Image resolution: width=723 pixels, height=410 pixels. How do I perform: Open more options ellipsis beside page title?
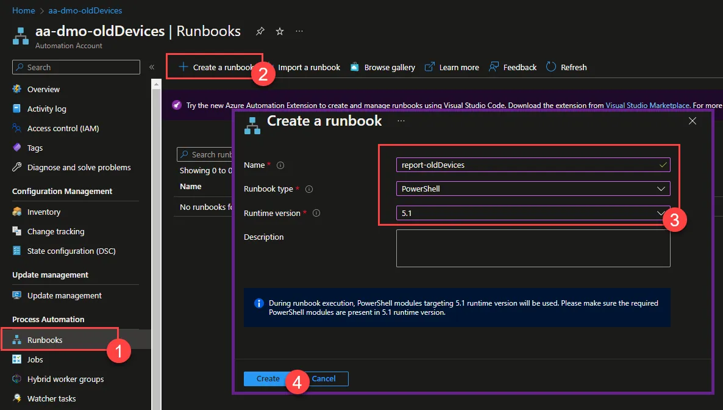299,31
